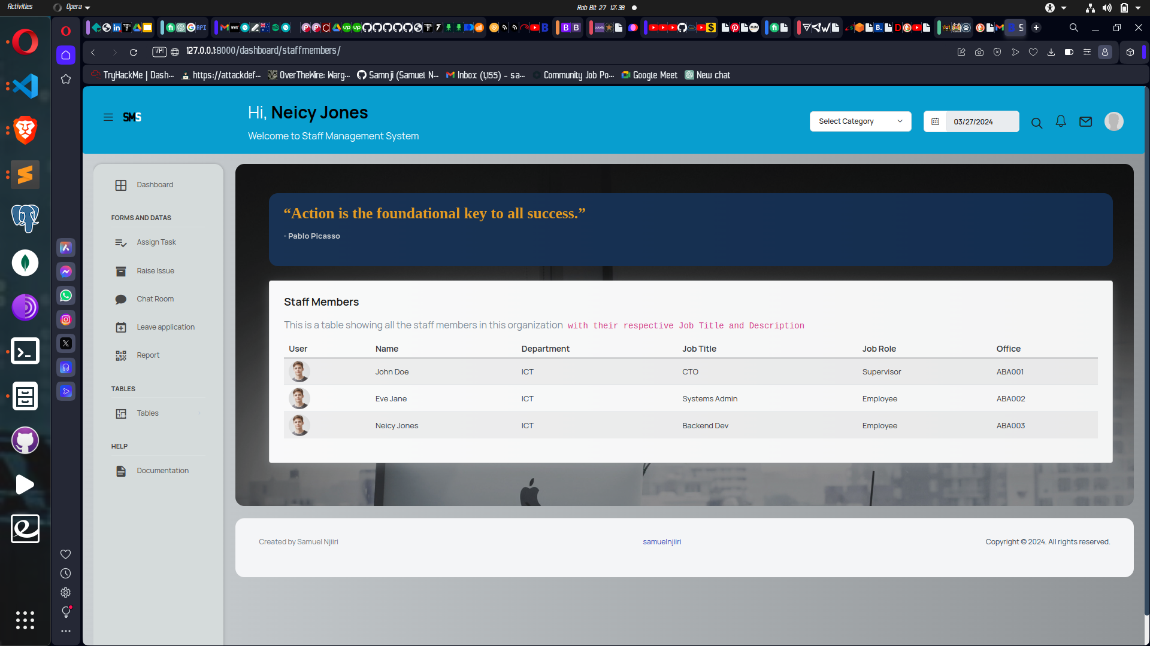The width and height of the screenshot is (1150, 646).
Task: Open Leave application form
Action: [165, 327]
